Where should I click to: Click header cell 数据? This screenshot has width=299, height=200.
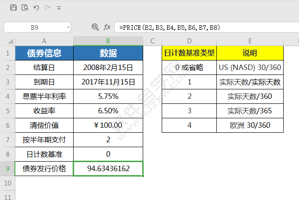(x=108, y=53)
